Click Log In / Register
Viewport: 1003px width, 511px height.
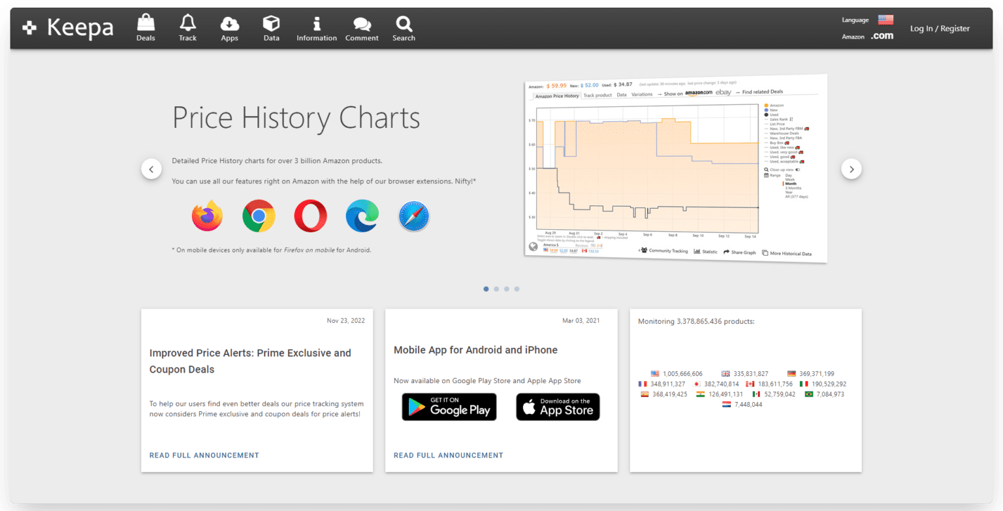(940, 28)
